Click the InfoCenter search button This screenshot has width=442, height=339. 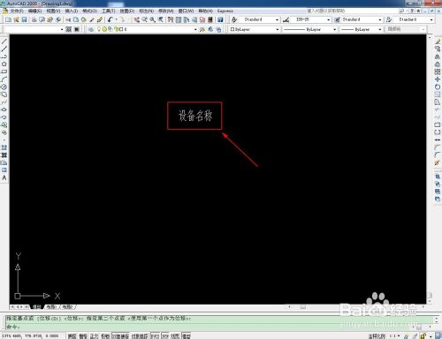[x=401, y=11]
